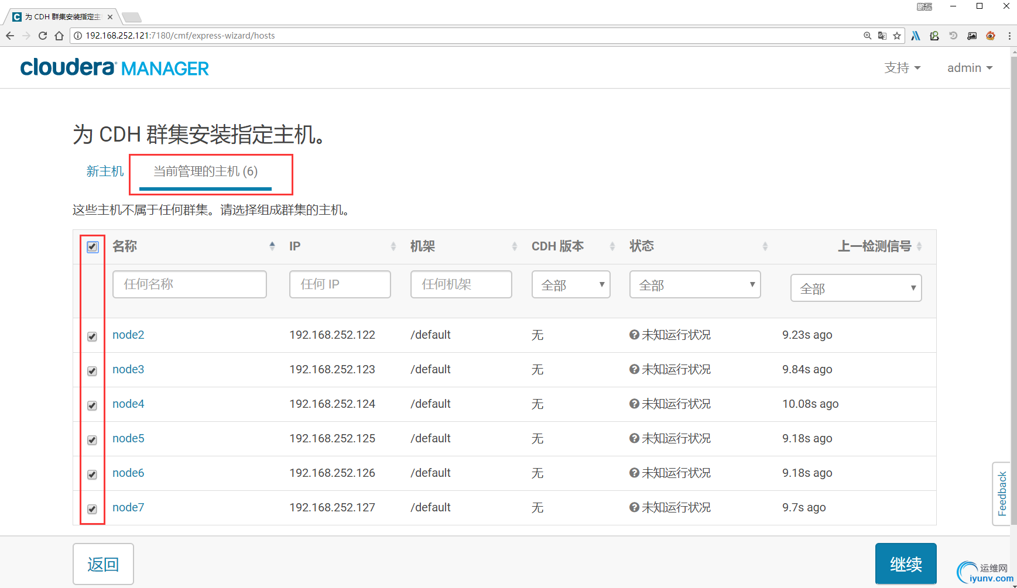Viewport: 1017px width, 588px height.
Task: Open the CDH 版本 filter dropdown
Action: [x=571, y=284]
